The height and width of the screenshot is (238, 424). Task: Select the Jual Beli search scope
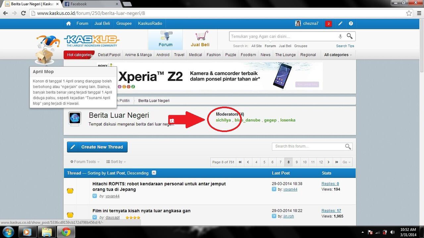click(x=285, y=46)
